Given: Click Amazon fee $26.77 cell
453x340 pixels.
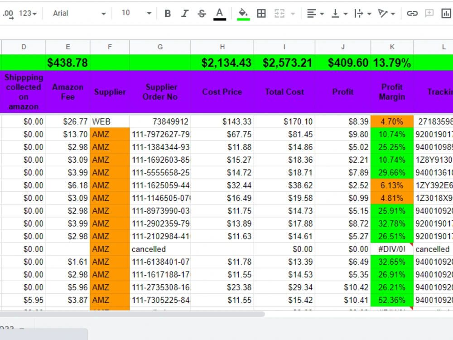Looking at the screenshot, I should pyautogui.click(x=68, y=121).
